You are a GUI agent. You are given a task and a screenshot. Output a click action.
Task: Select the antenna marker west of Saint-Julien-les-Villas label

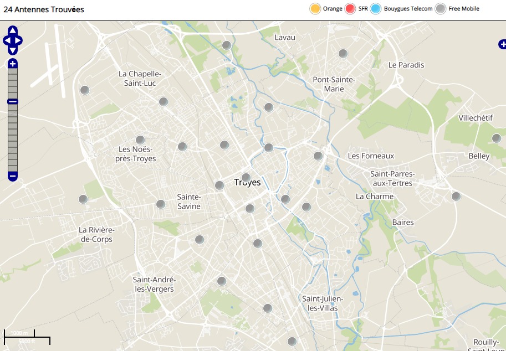coord(267,308)
